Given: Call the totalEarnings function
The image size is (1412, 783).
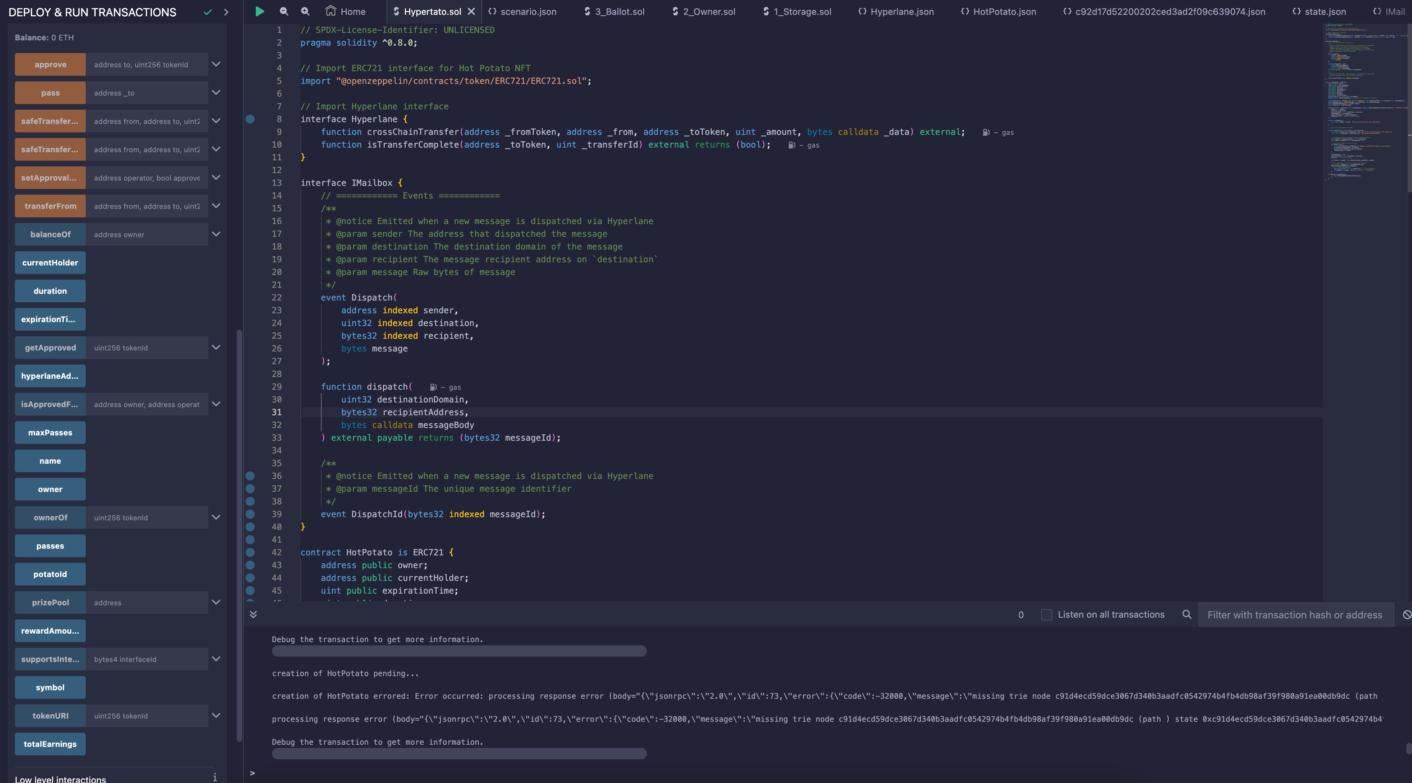Looking at the screenshot, I should pyautogui.click(x=50, y=744).
